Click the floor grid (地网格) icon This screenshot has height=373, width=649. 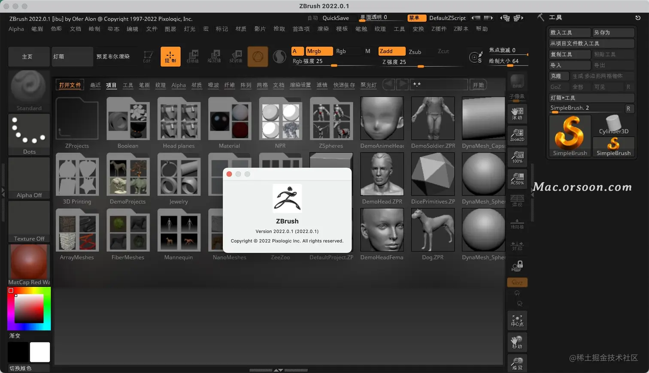(x=517, y=223)
